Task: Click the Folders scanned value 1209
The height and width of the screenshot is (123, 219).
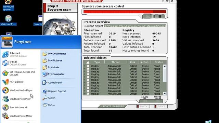Action: 112,40
